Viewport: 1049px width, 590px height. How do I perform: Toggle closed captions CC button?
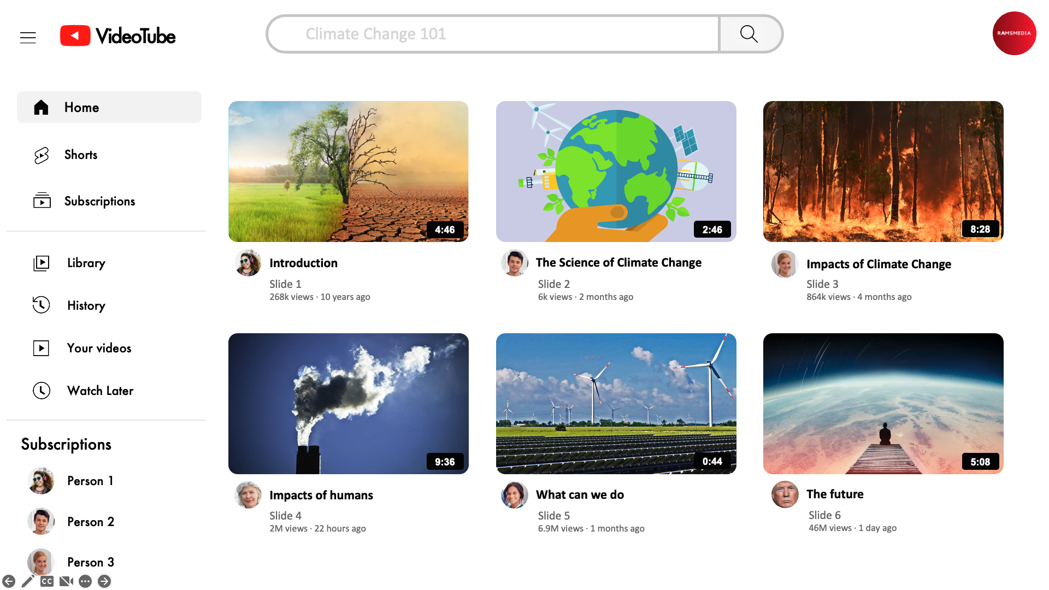click(47, 581)
